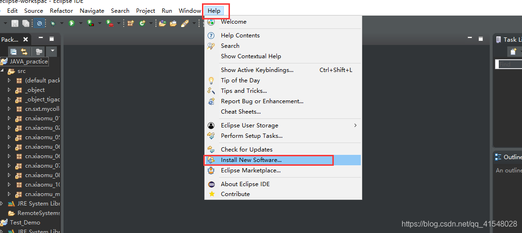522x233 pixels.
Task: Click the Save All toolbar icon
Action: click(x=26, y=23)
